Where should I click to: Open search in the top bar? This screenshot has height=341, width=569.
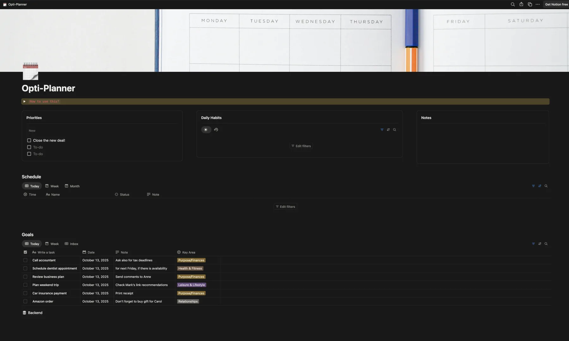click(x=513, y=4)
